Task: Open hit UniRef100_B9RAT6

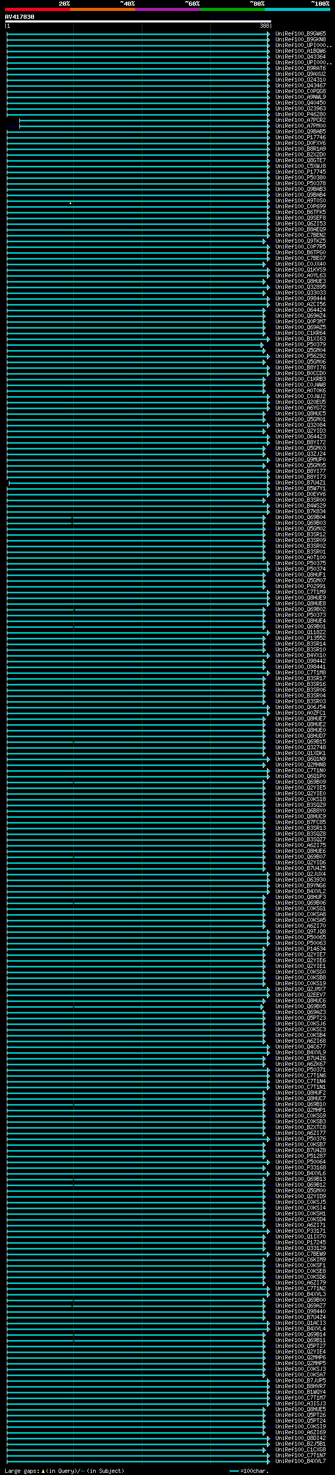Action: click(300, 68)
